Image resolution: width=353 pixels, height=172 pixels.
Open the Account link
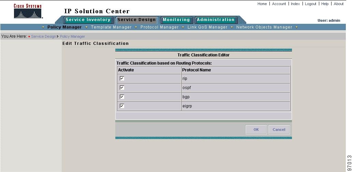tap(279, 4)
